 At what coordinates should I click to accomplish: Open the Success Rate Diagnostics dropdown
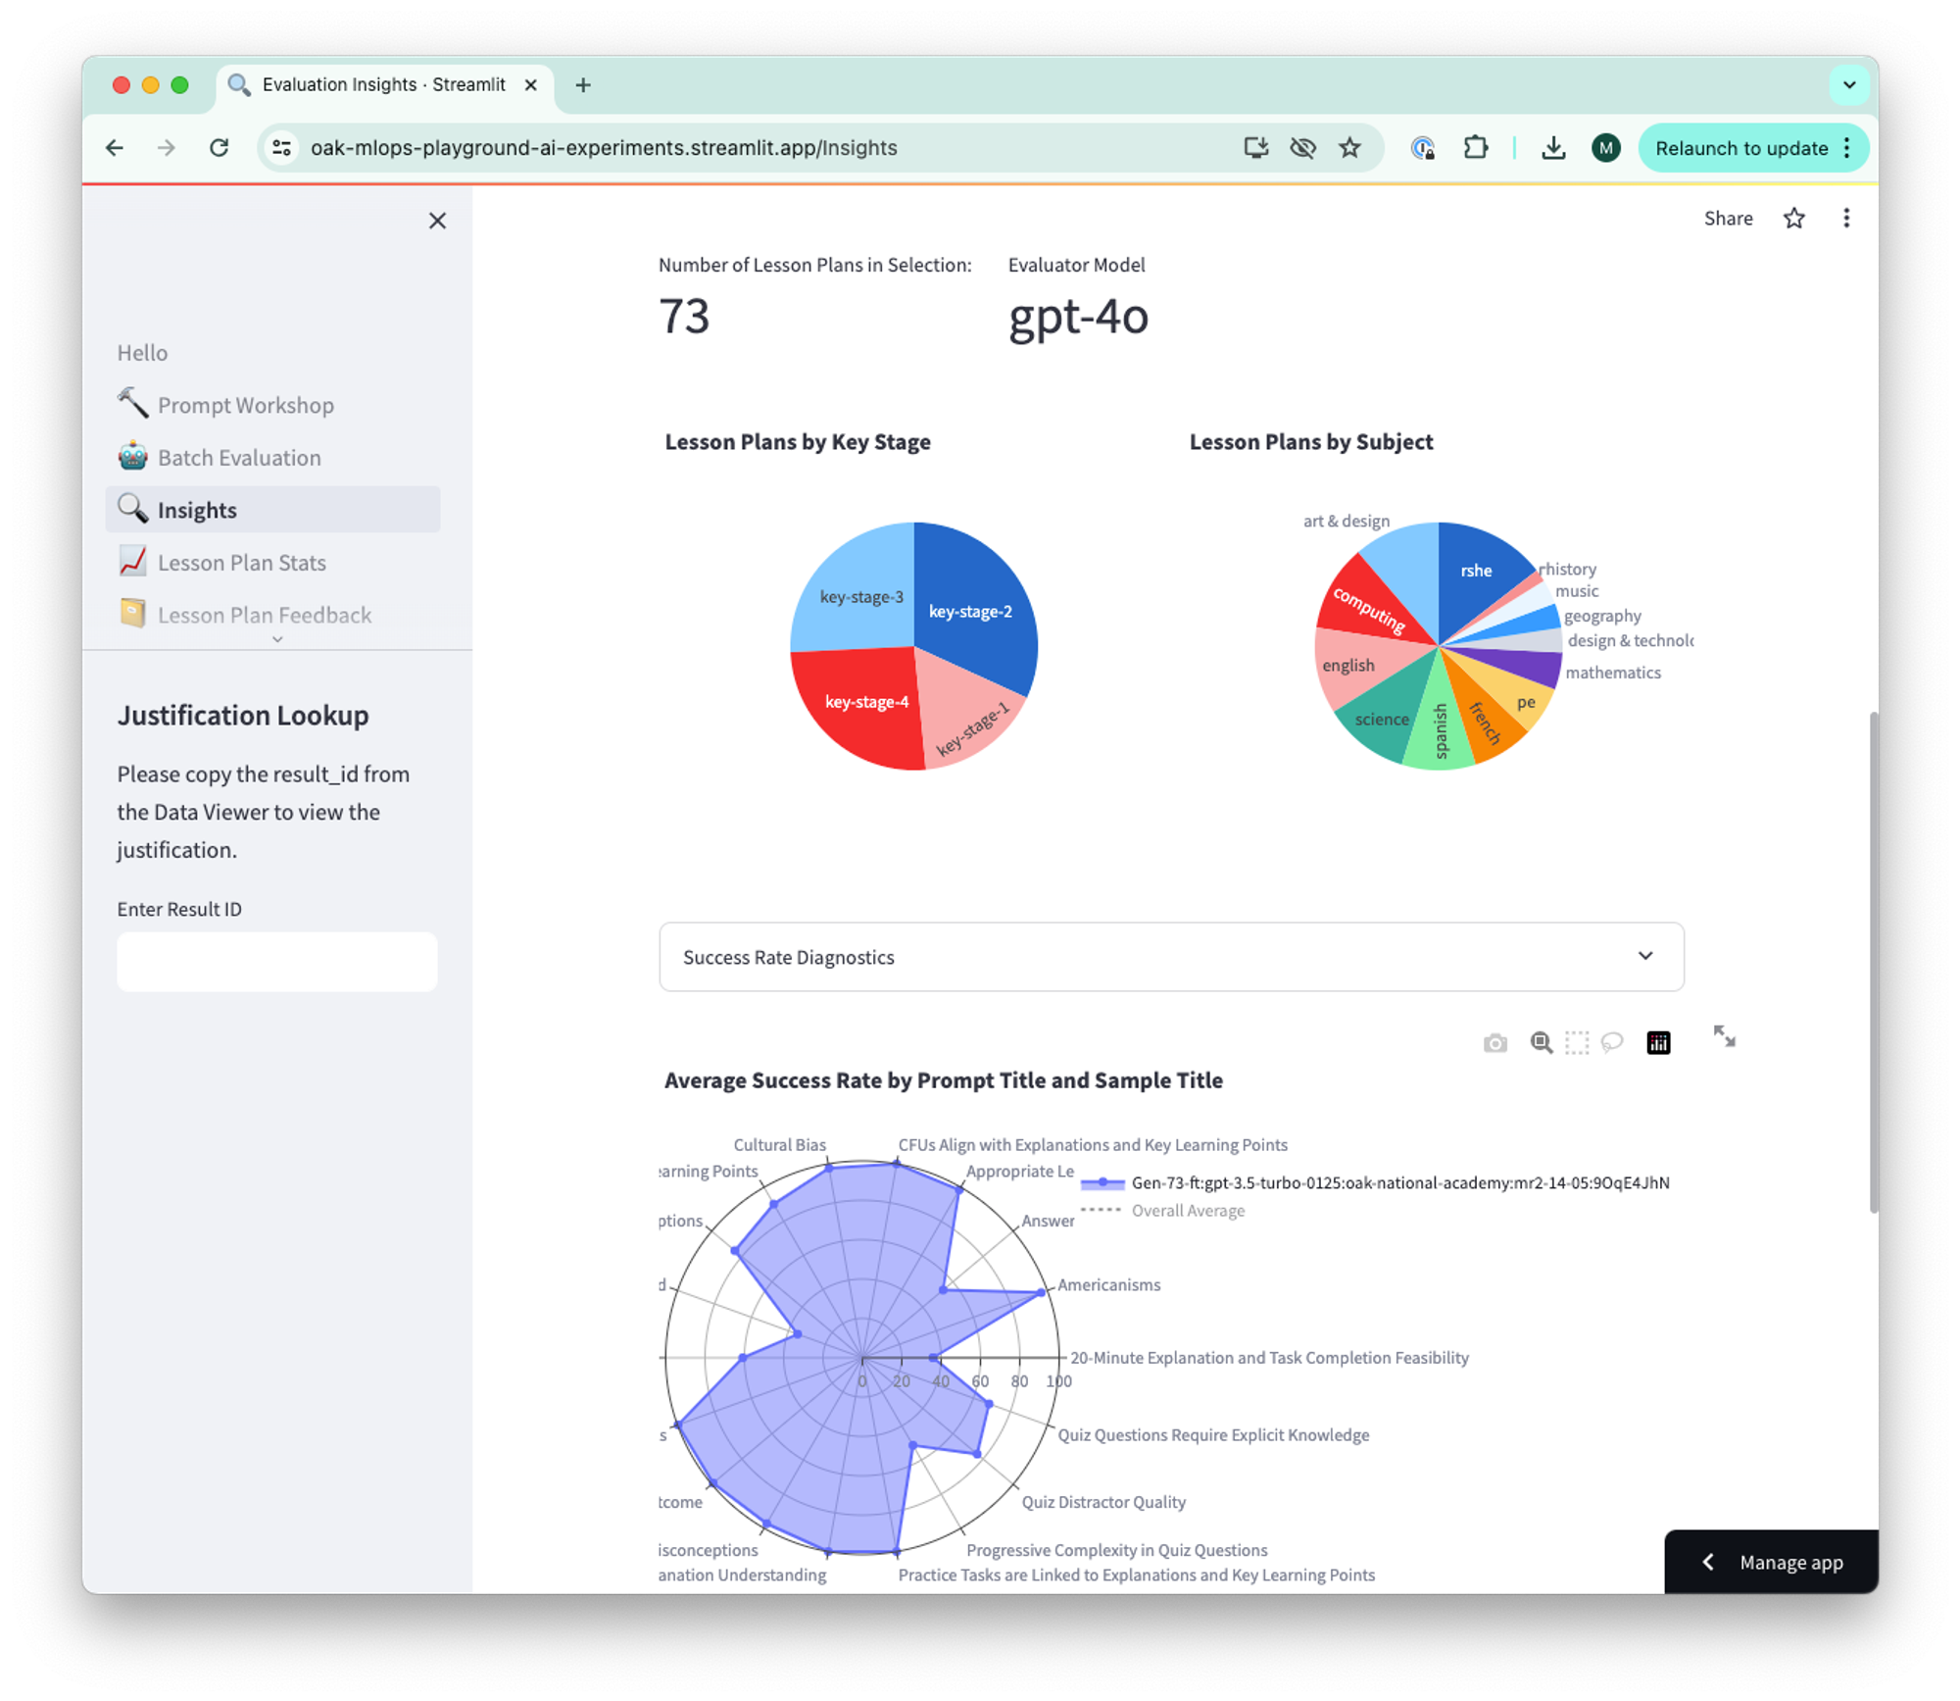[x=1170, y=957]
